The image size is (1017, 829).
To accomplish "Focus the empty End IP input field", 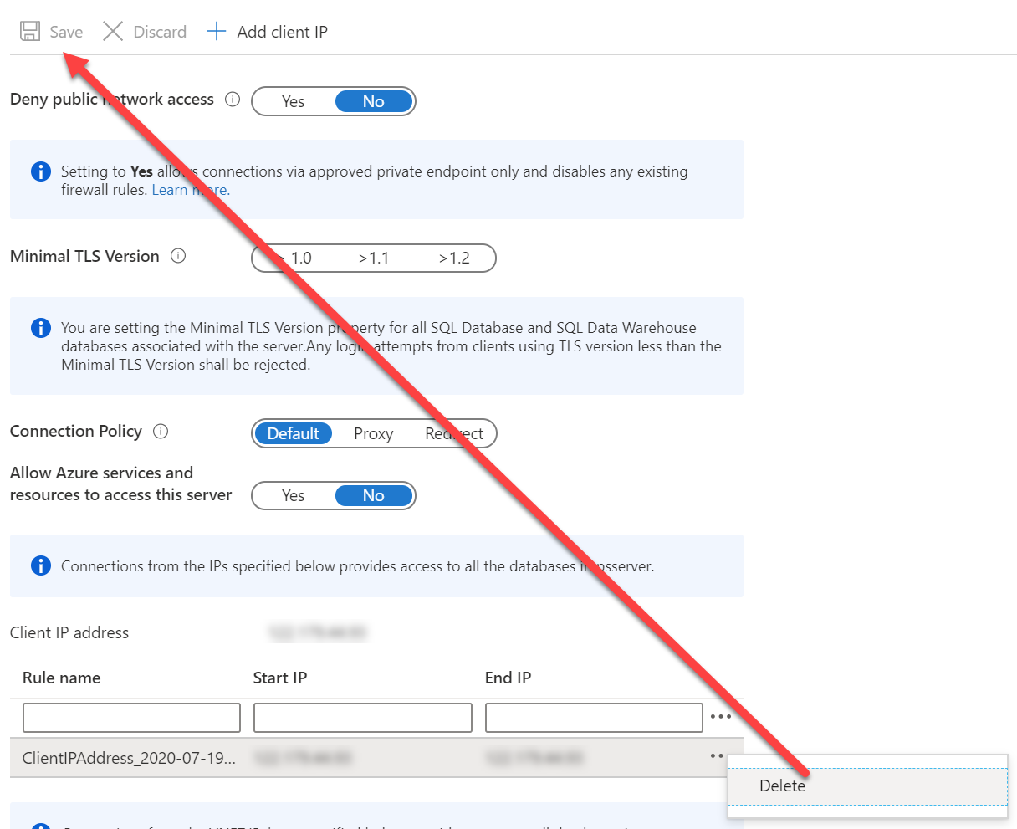I will click(x=594, y=718).
